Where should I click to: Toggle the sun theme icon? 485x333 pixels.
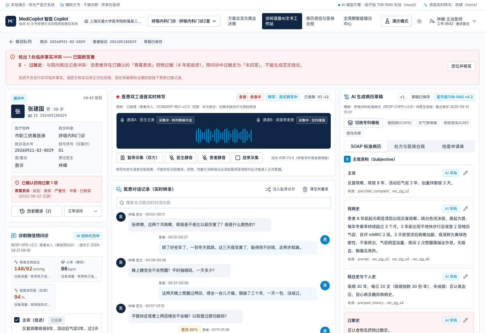[419, 21]
